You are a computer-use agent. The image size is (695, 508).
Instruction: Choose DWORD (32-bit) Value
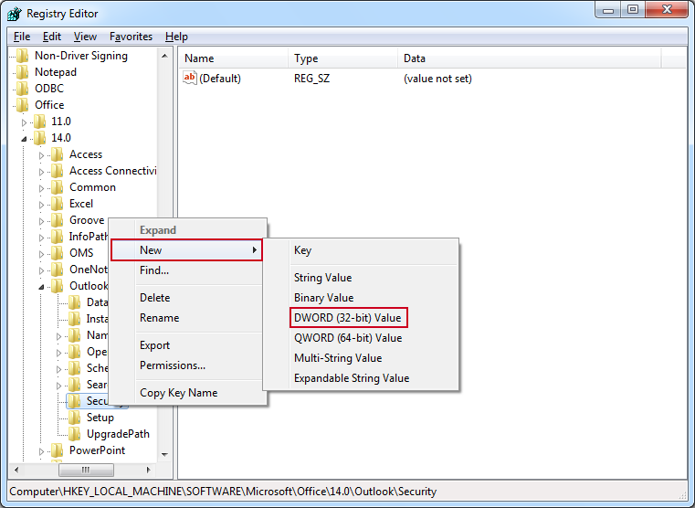pos(348,318)
